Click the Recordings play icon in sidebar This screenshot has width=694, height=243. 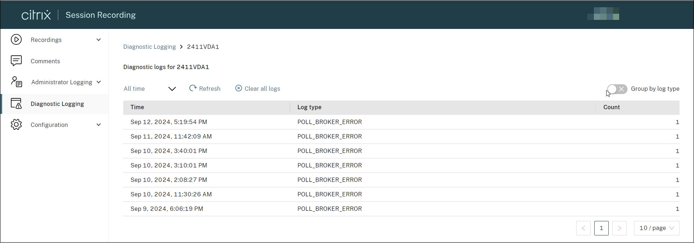click(16, 39)
